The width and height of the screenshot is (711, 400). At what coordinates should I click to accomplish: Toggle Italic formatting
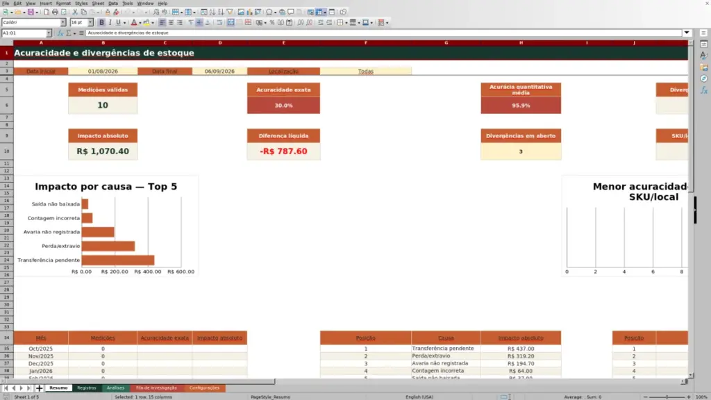[x=110, y=23]
